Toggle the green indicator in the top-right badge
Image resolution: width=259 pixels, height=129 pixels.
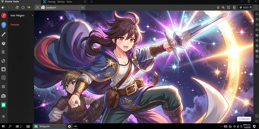click(241, 7)
